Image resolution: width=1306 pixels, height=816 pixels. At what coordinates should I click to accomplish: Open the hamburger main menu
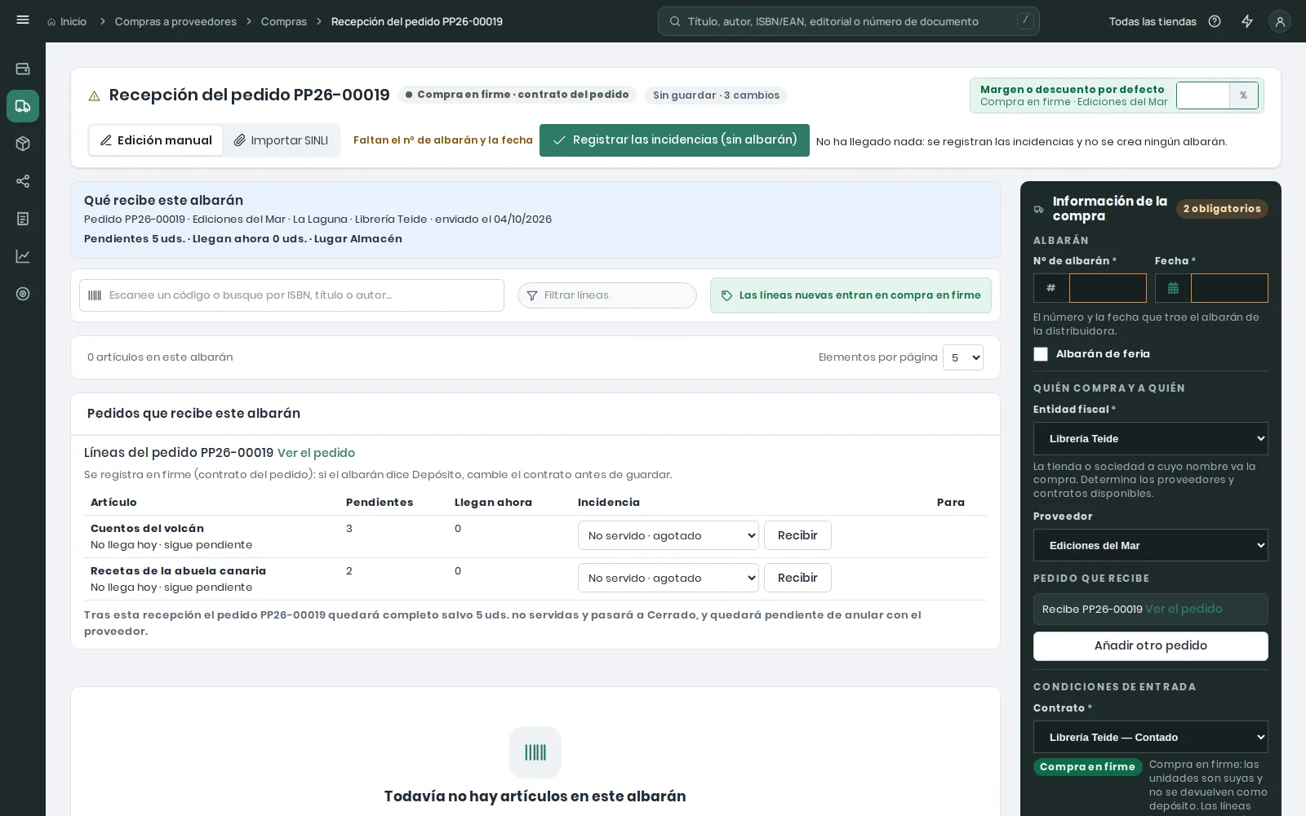(23, 20)
